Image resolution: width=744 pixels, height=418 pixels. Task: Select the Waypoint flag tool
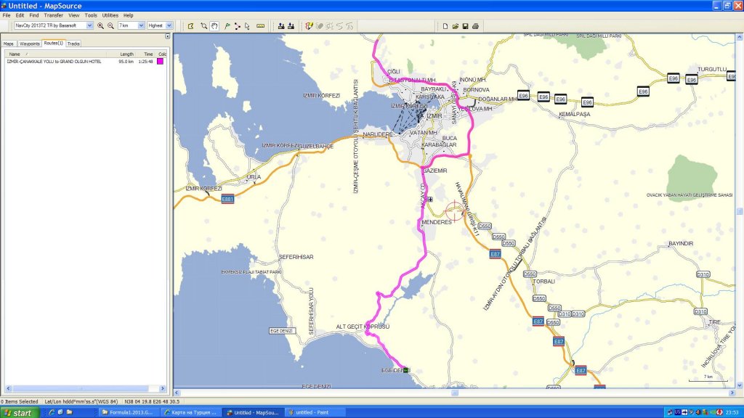[x=227, y=26]
